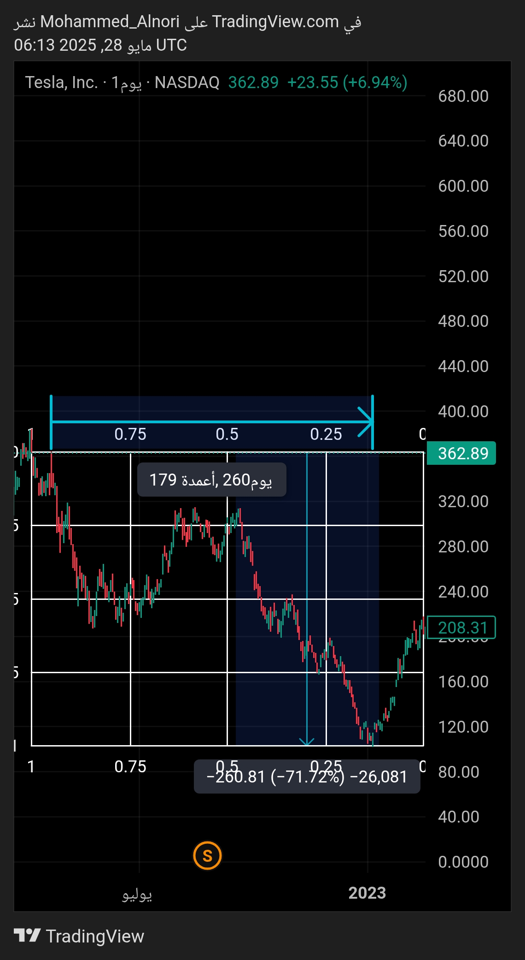Click the +23.55 (+6.94%) change value

(347, 83)
